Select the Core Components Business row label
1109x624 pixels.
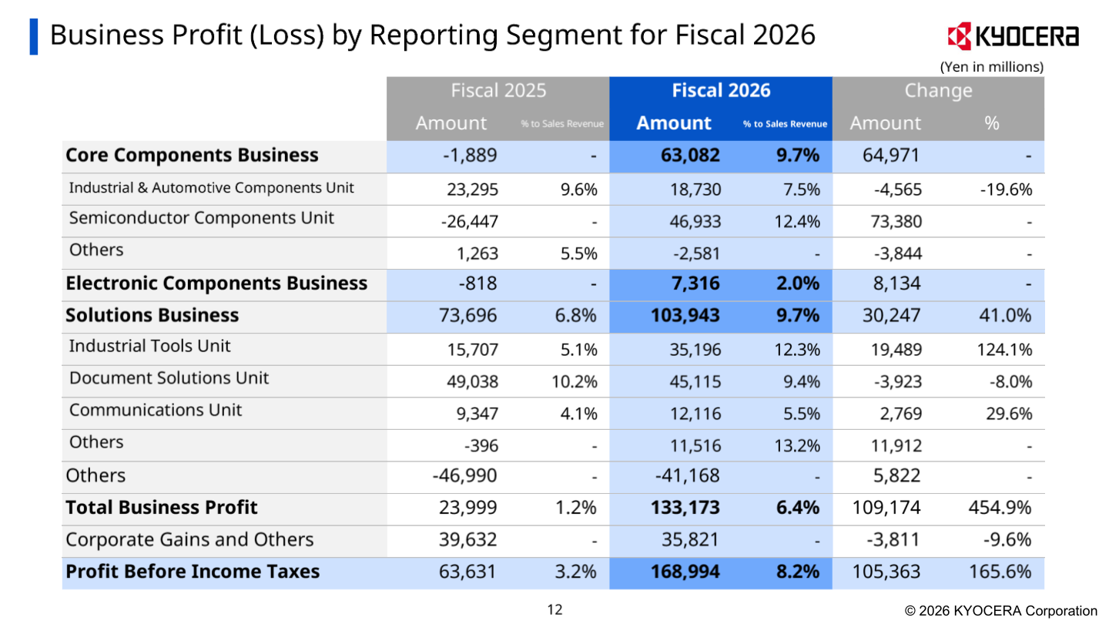pos(193,156)
